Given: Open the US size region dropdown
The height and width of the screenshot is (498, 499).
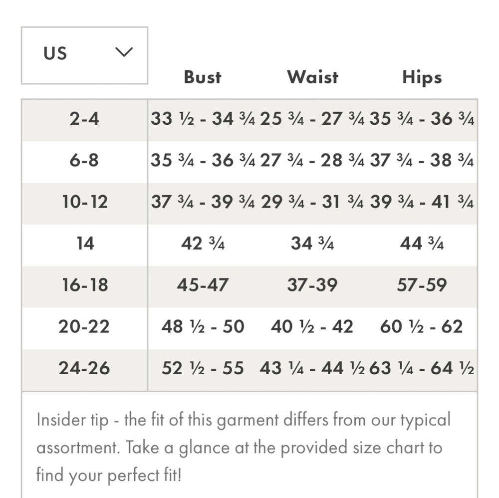Looking at the screenshot, I should click(x=84, y=56).
